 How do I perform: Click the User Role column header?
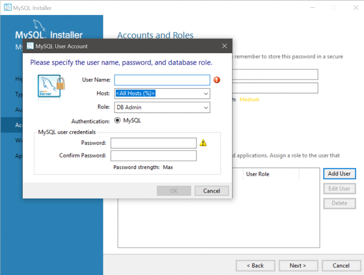pos(271,174)
